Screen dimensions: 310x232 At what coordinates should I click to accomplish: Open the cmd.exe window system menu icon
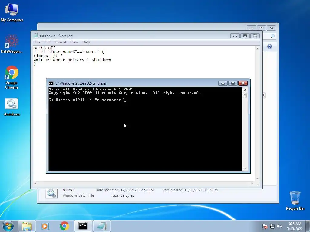point(51,83)
